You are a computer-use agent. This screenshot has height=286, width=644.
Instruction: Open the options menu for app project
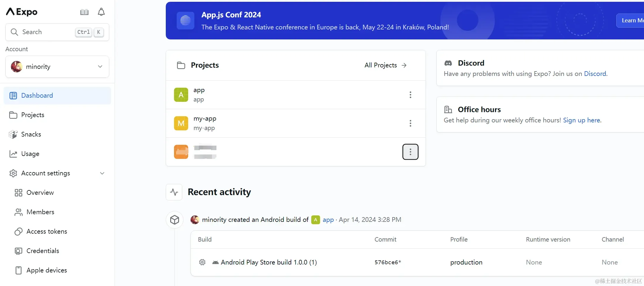click(x=410, y=95)
